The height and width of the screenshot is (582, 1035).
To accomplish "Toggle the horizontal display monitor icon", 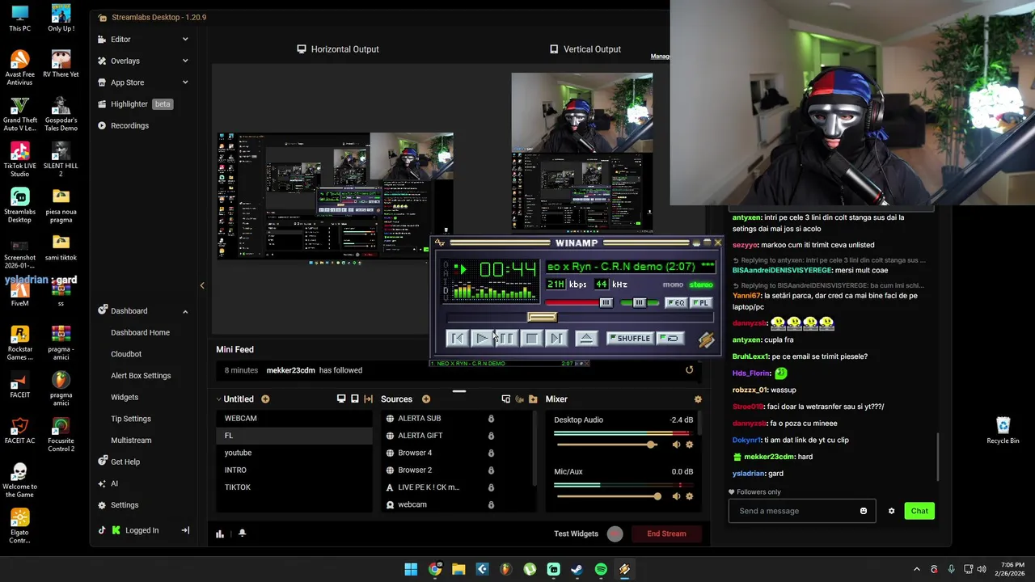I will pyautogui.click(x=341, y=399).
